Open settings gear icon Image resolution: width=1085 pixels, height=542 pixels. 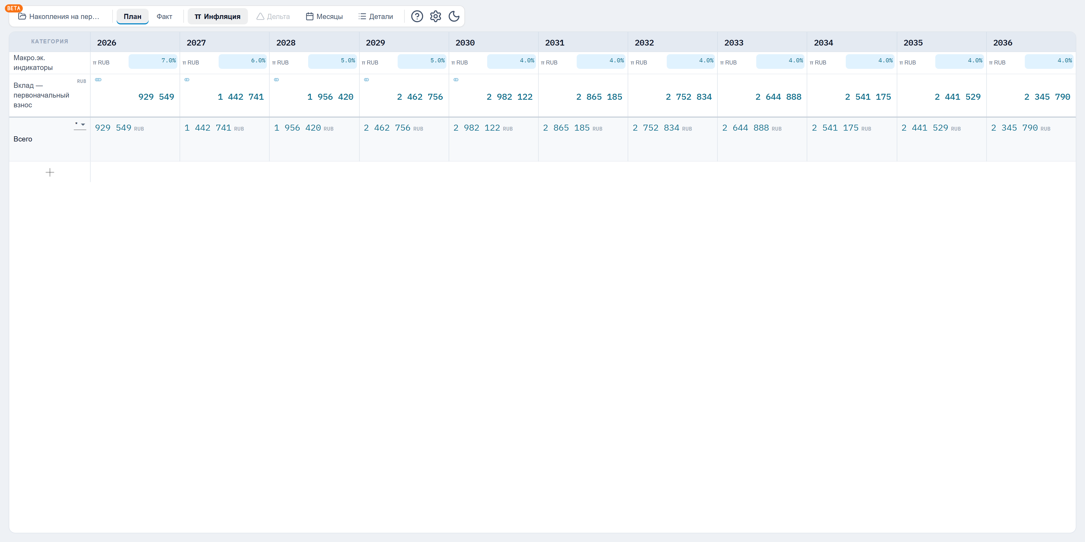[x=435, y=17]
